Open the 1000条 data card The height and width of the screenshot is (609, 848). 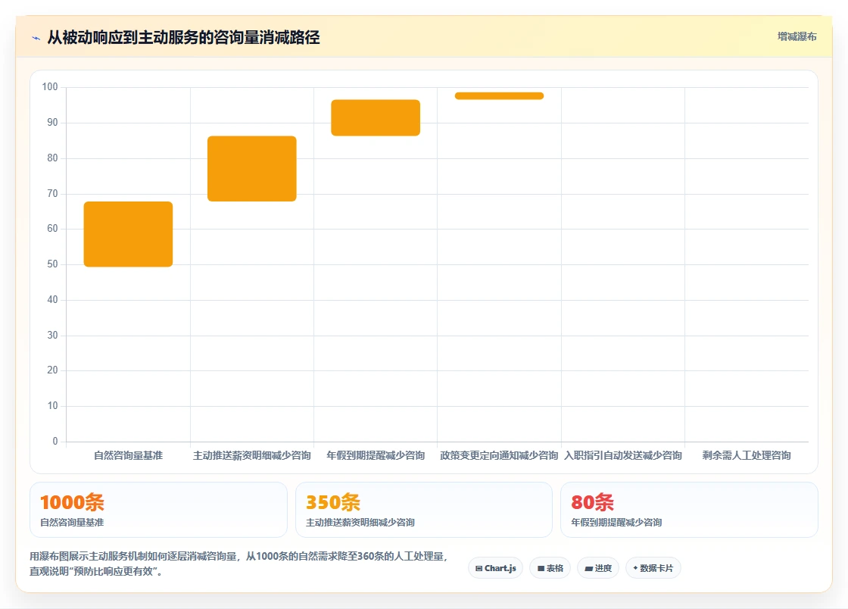click(x=158, y=510)
